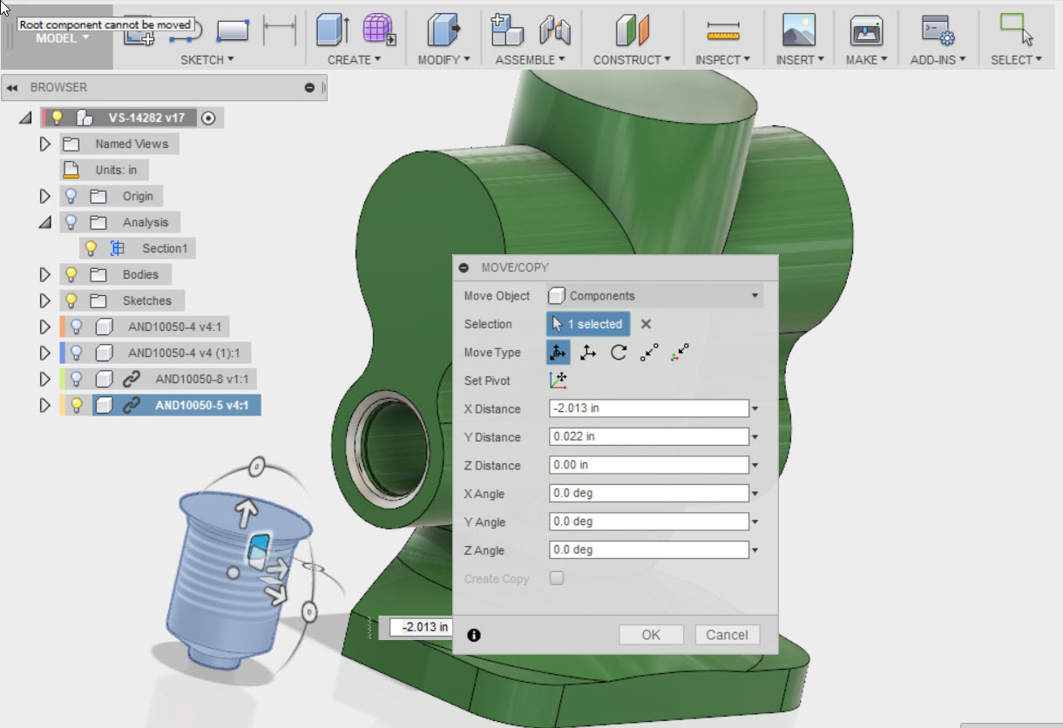Expand the Bodies folder
This screenshot has width=1063, height=728.
(x=45, y=274)
